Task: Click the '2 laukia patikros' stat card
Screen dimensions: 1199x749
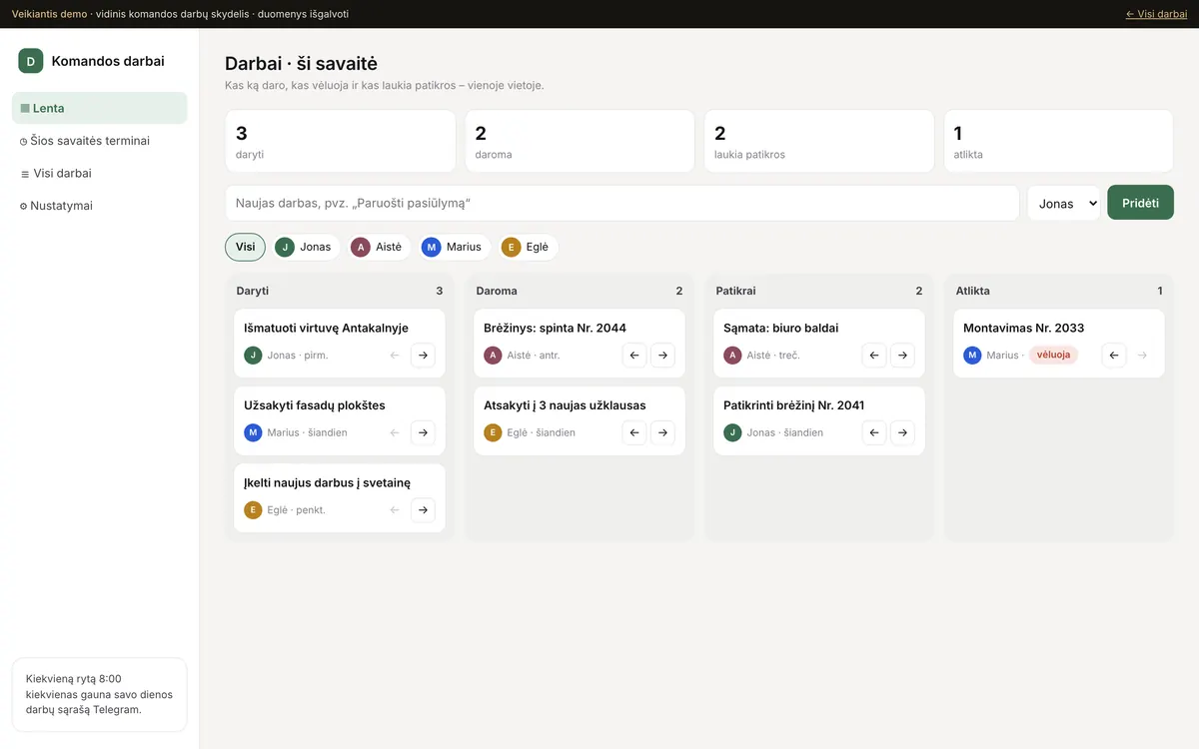Action: click(x=819, y=142)
